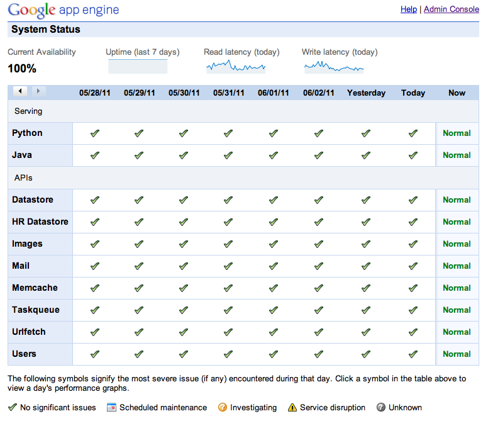The image size is (488, 421).
Task: Click the 06/02/11 column header
Action: [x=318, y=93]
